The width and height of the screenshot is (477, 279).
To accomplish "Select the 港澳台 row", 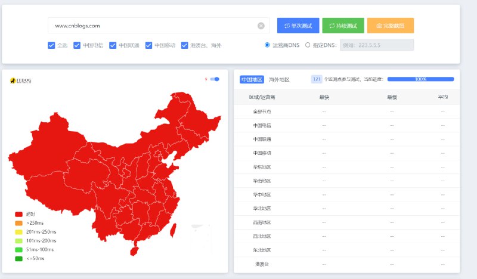I will [x=347, y=264].
